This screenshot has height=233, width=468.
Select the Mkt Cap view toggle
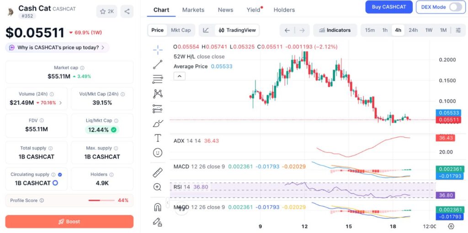point(181,30)
